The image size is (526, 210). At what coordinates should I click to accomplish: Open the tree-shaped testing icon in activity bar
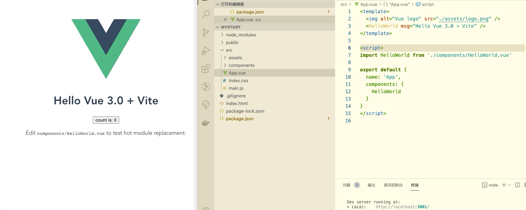tap(206, 104)
